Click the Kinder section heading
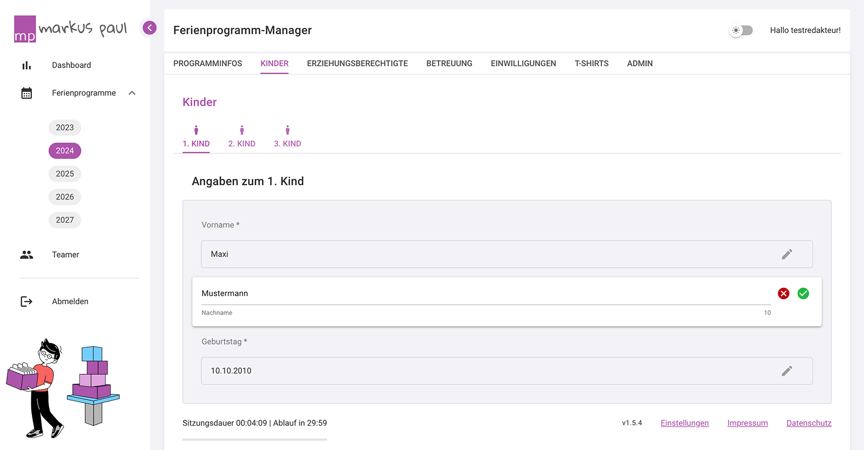Screen dimensions: 864x450 tap(200, 102)
